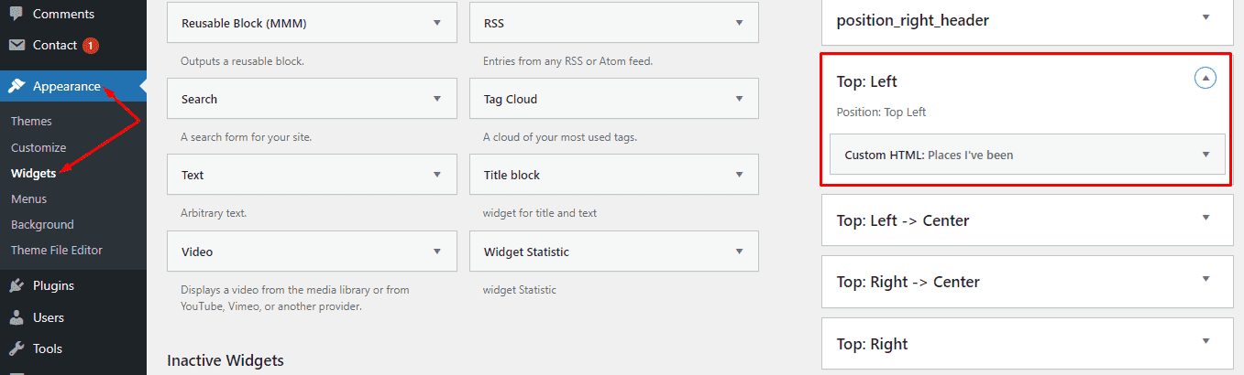Open the Tag Cloud widget dropdown
Image resolution: width=1244 pixels, height=375 pixels.
point(739,99)
